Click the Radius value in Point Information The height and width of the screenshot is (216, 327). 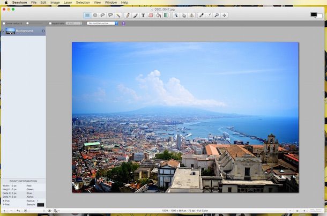38,201
